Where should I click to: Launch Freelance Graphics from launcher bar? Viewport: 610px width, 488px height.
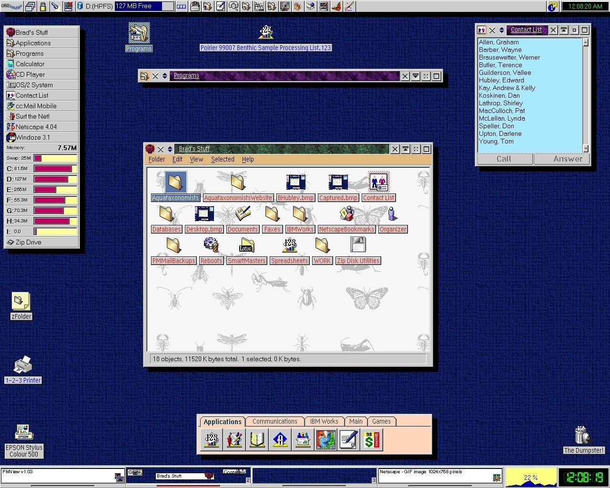point(303,439)
